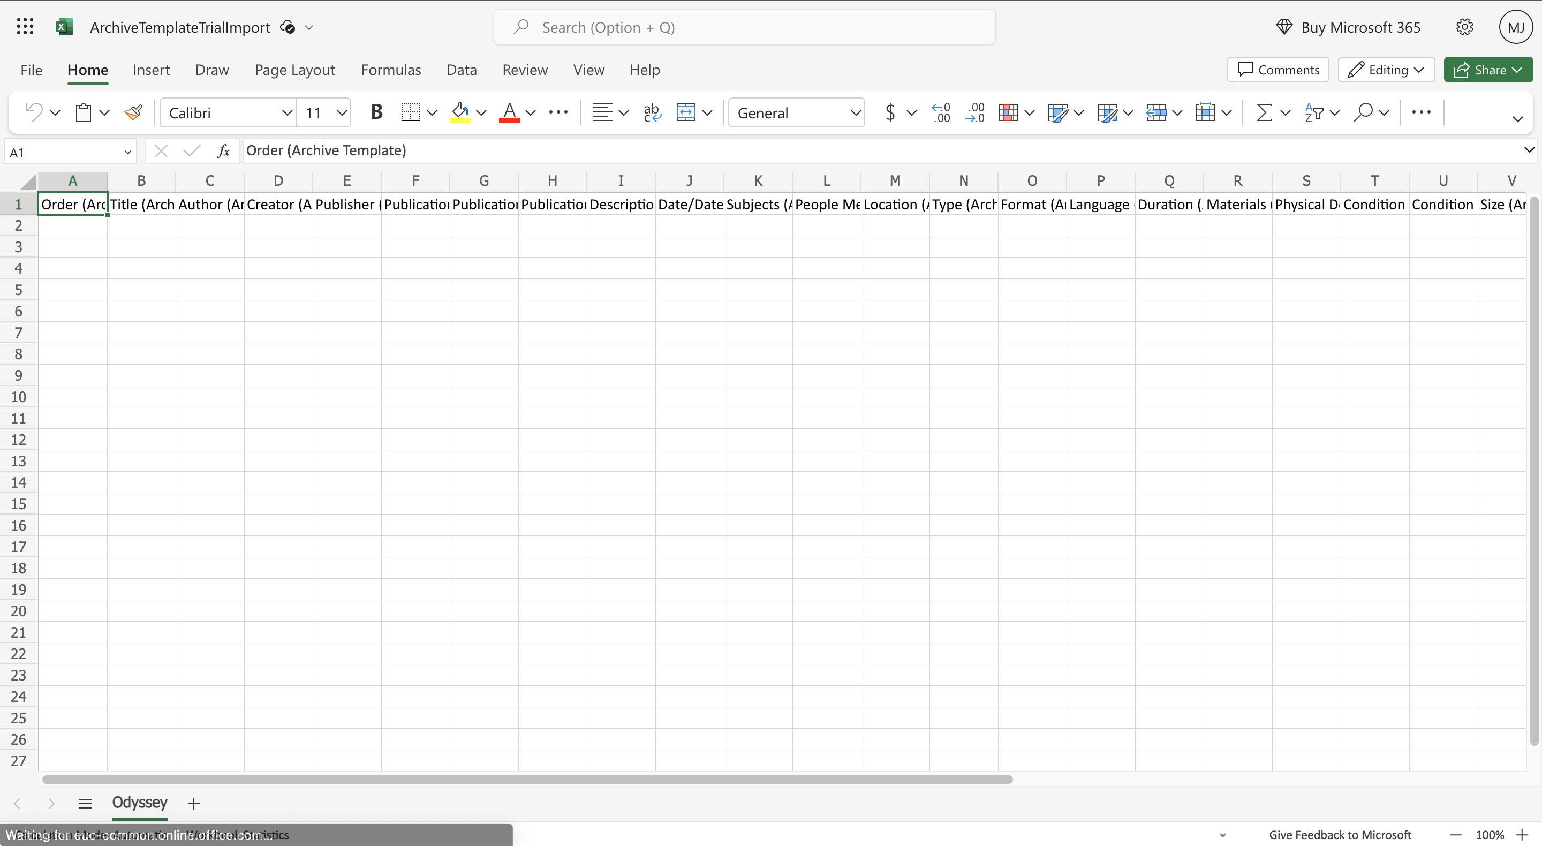Click the Conditional Formatting icon
Screen dimensions: 1542x846
pyautogui.click(x=1009, y=112)
